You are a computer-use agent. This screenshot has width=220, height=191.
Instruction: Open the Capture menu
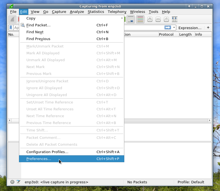59,12
